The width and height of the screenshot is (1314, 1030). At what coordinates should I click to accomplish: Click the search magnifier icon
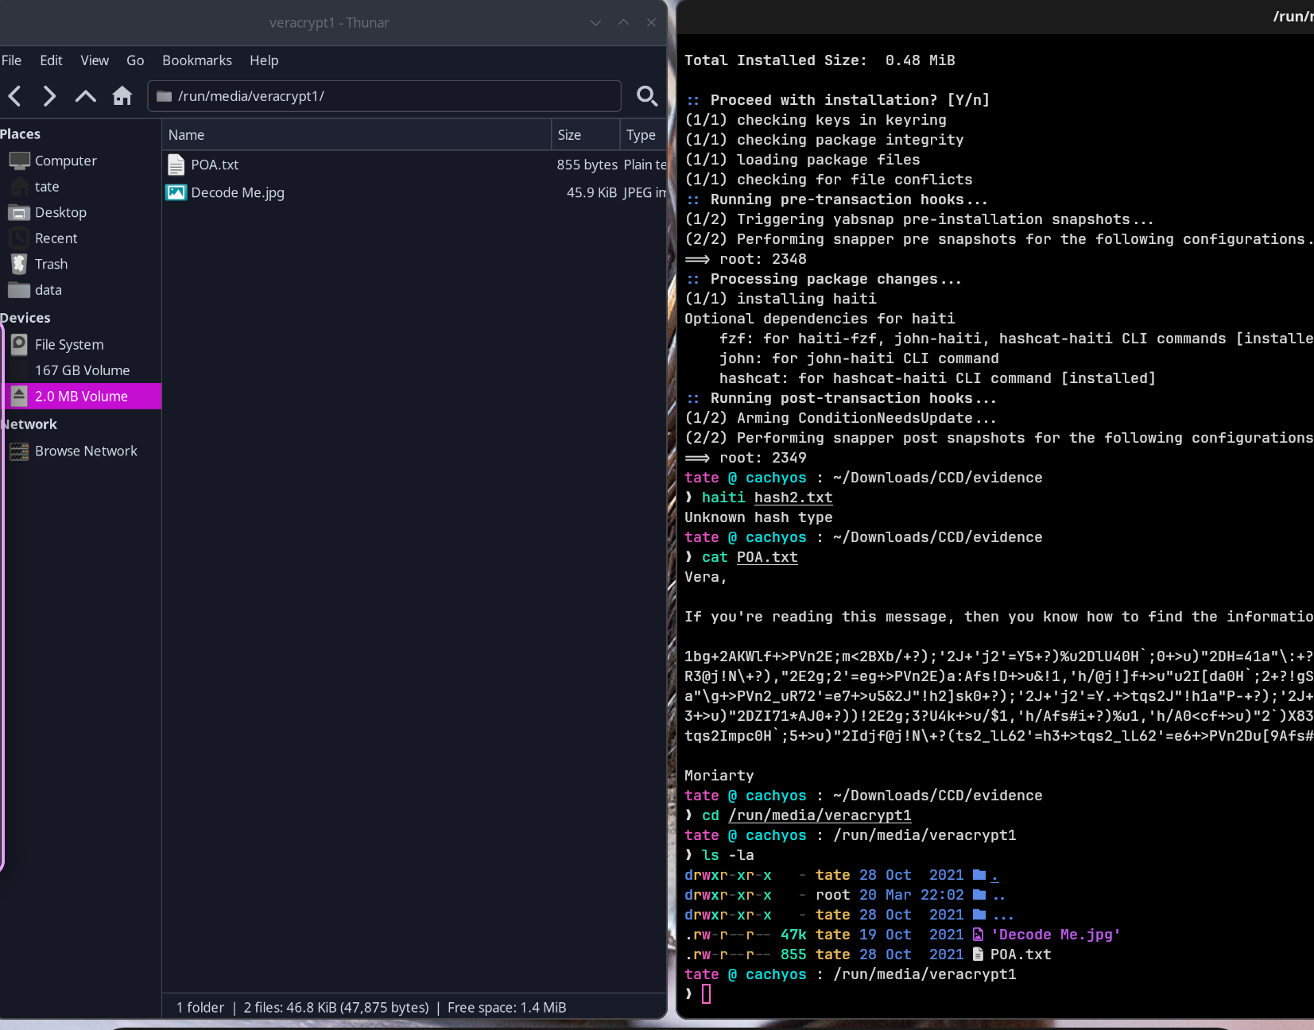pos(647,96)
